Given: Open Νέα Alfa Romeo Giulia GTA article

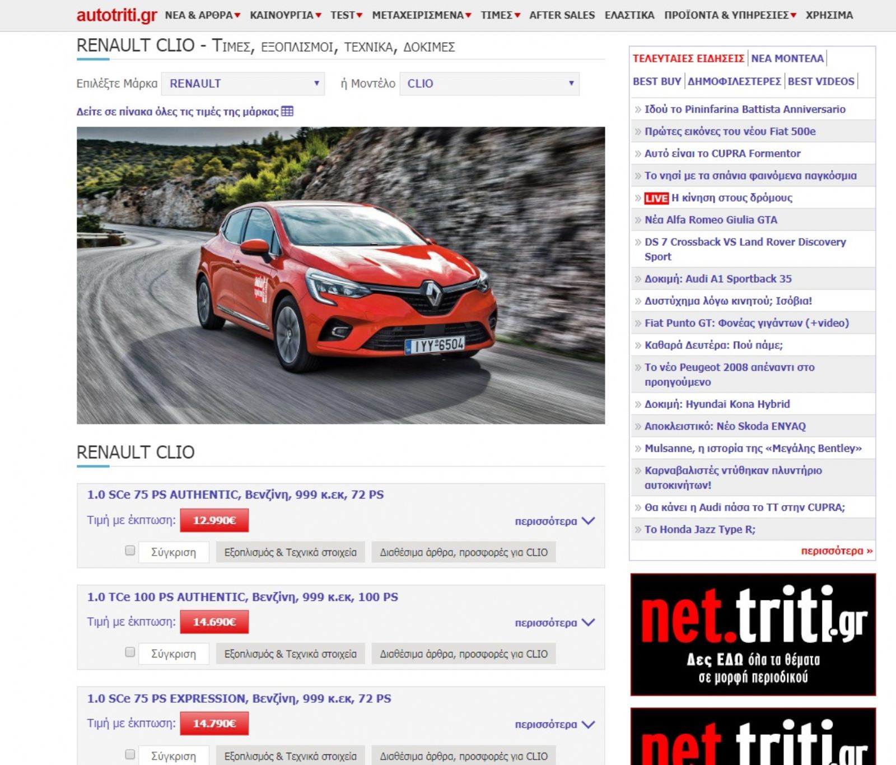Looking at the screenshot, I should point(711,220).
